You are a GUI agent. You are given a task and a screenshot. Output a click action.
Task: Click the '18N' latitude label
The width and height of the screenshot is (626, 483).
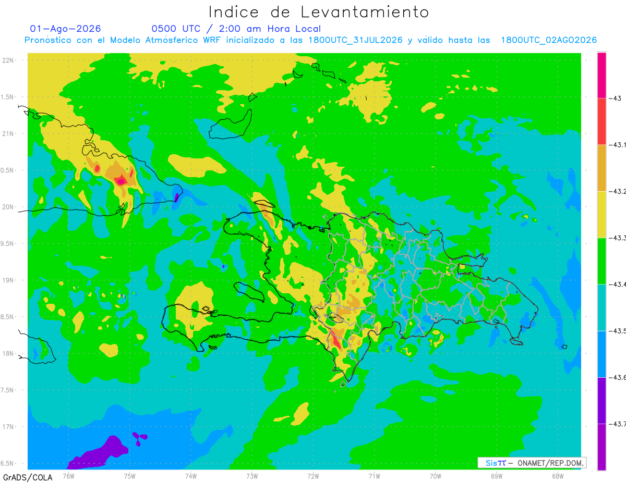(x=8, y=353)
